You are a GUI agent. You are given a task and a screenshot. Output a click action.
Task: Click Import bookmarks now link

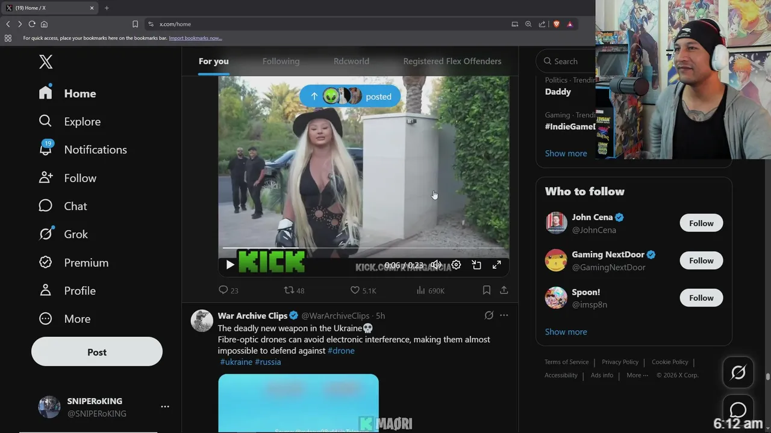(195, 38)
